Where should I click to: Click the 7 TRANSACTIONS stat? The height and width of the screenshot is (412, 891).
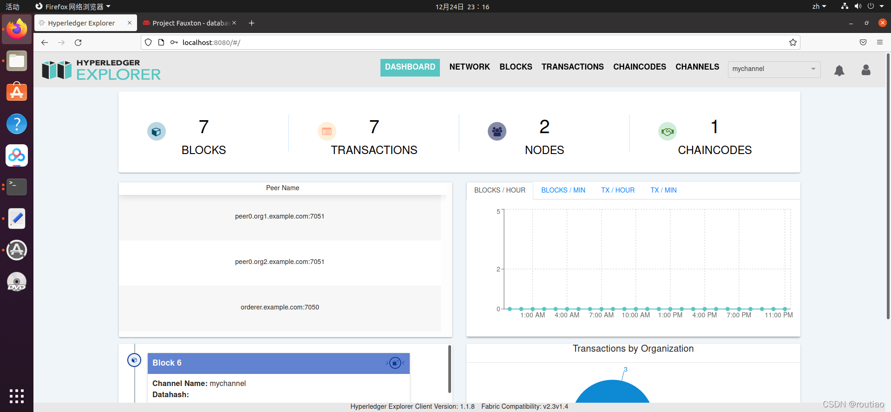374,137
